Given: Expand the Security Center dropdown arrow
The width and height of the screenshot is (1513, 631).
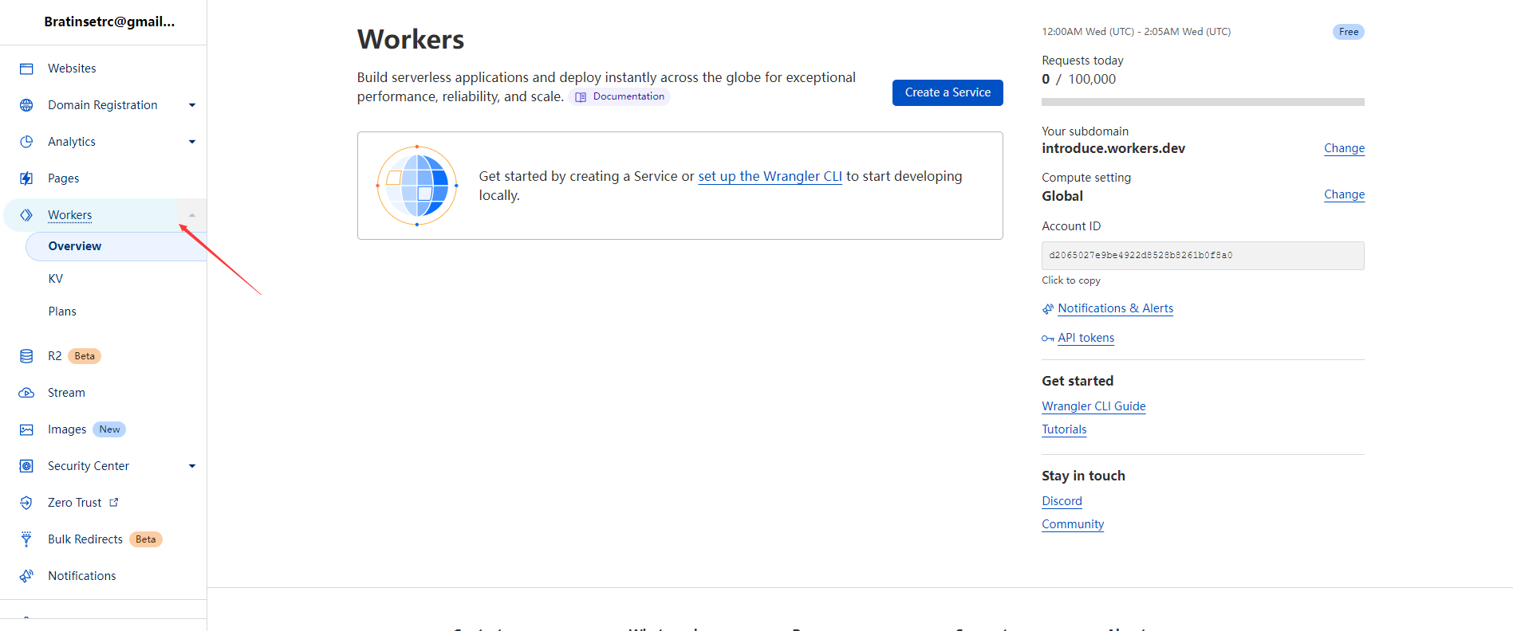Looking at the screenshot, I should (x=192, y=466).
